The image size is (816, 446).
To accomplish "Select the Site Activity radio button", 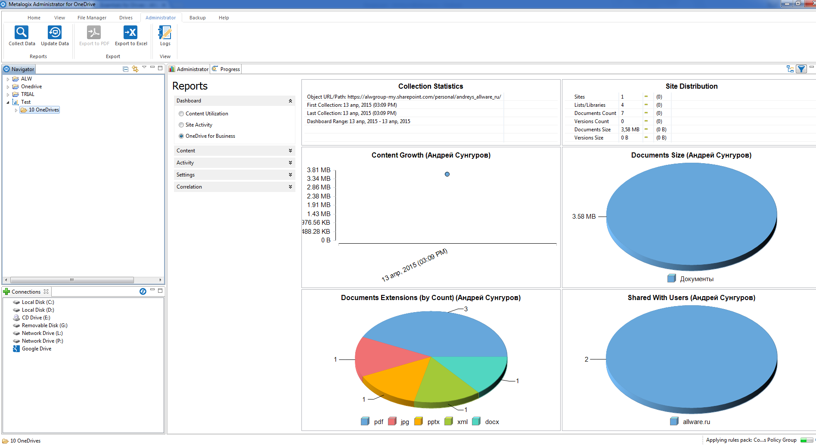I will click(x=181, y=125).
